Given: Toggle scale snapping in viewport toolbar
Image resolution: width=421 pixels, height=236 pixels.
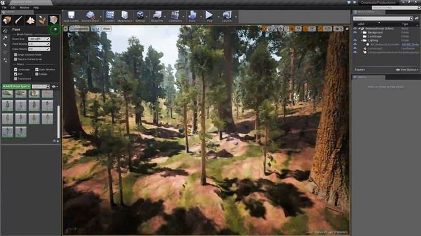Looking at the screenshot, I should click(320, 29).
